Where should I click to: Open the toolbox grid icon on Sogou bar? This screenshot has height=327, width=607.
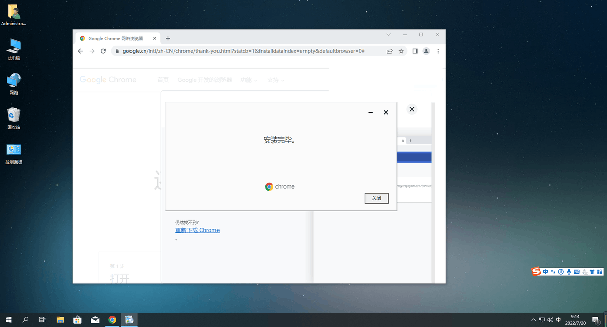click(x=600, y=272)
